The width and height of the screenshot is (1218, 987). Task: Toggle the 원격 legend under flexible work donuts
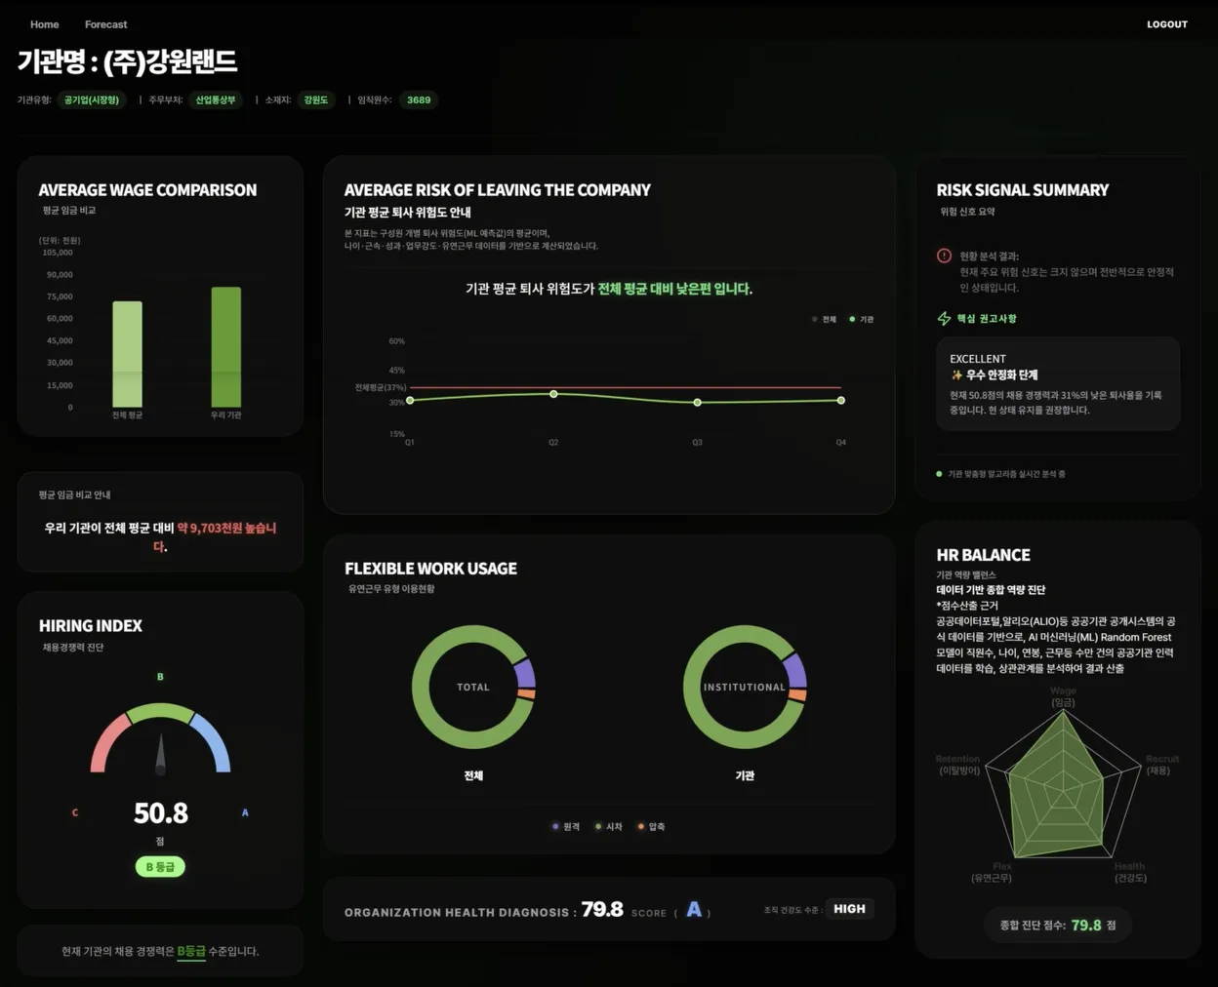click(565, 826)
